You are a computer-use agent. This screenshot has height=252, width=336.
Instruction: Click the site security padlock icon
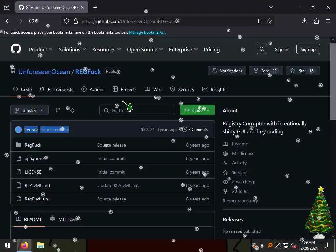pyautogui.click(x=76, y=21)
